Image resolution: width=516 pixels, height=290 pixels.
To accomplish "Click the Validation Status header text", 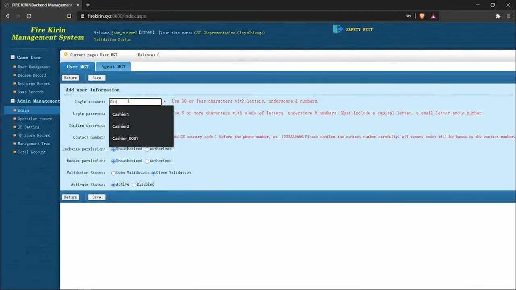I will 112,39.
